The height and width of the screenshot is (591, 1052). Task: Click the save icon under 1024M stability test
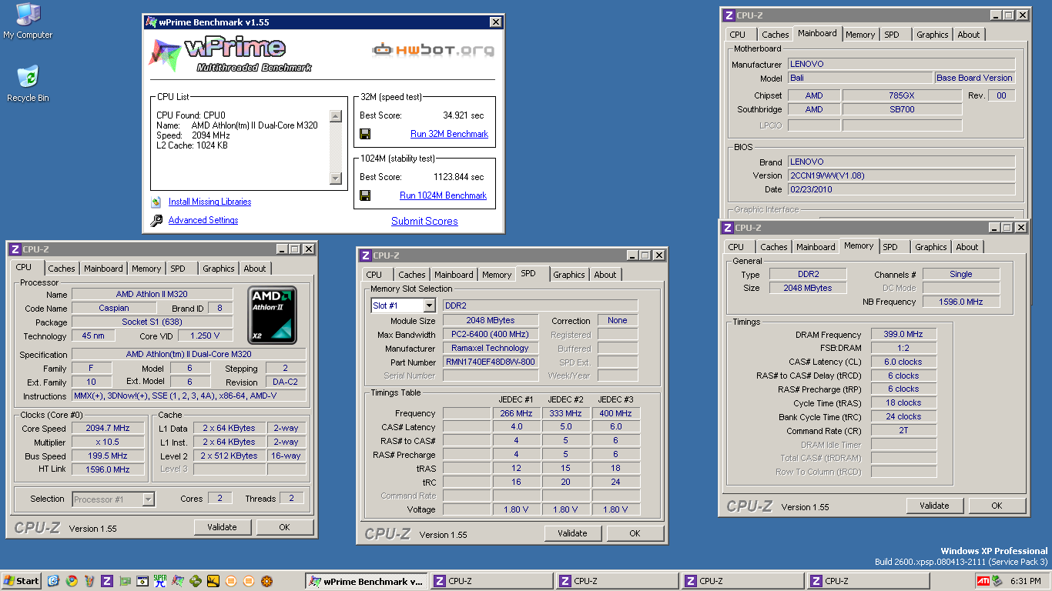tap(366, 195)
